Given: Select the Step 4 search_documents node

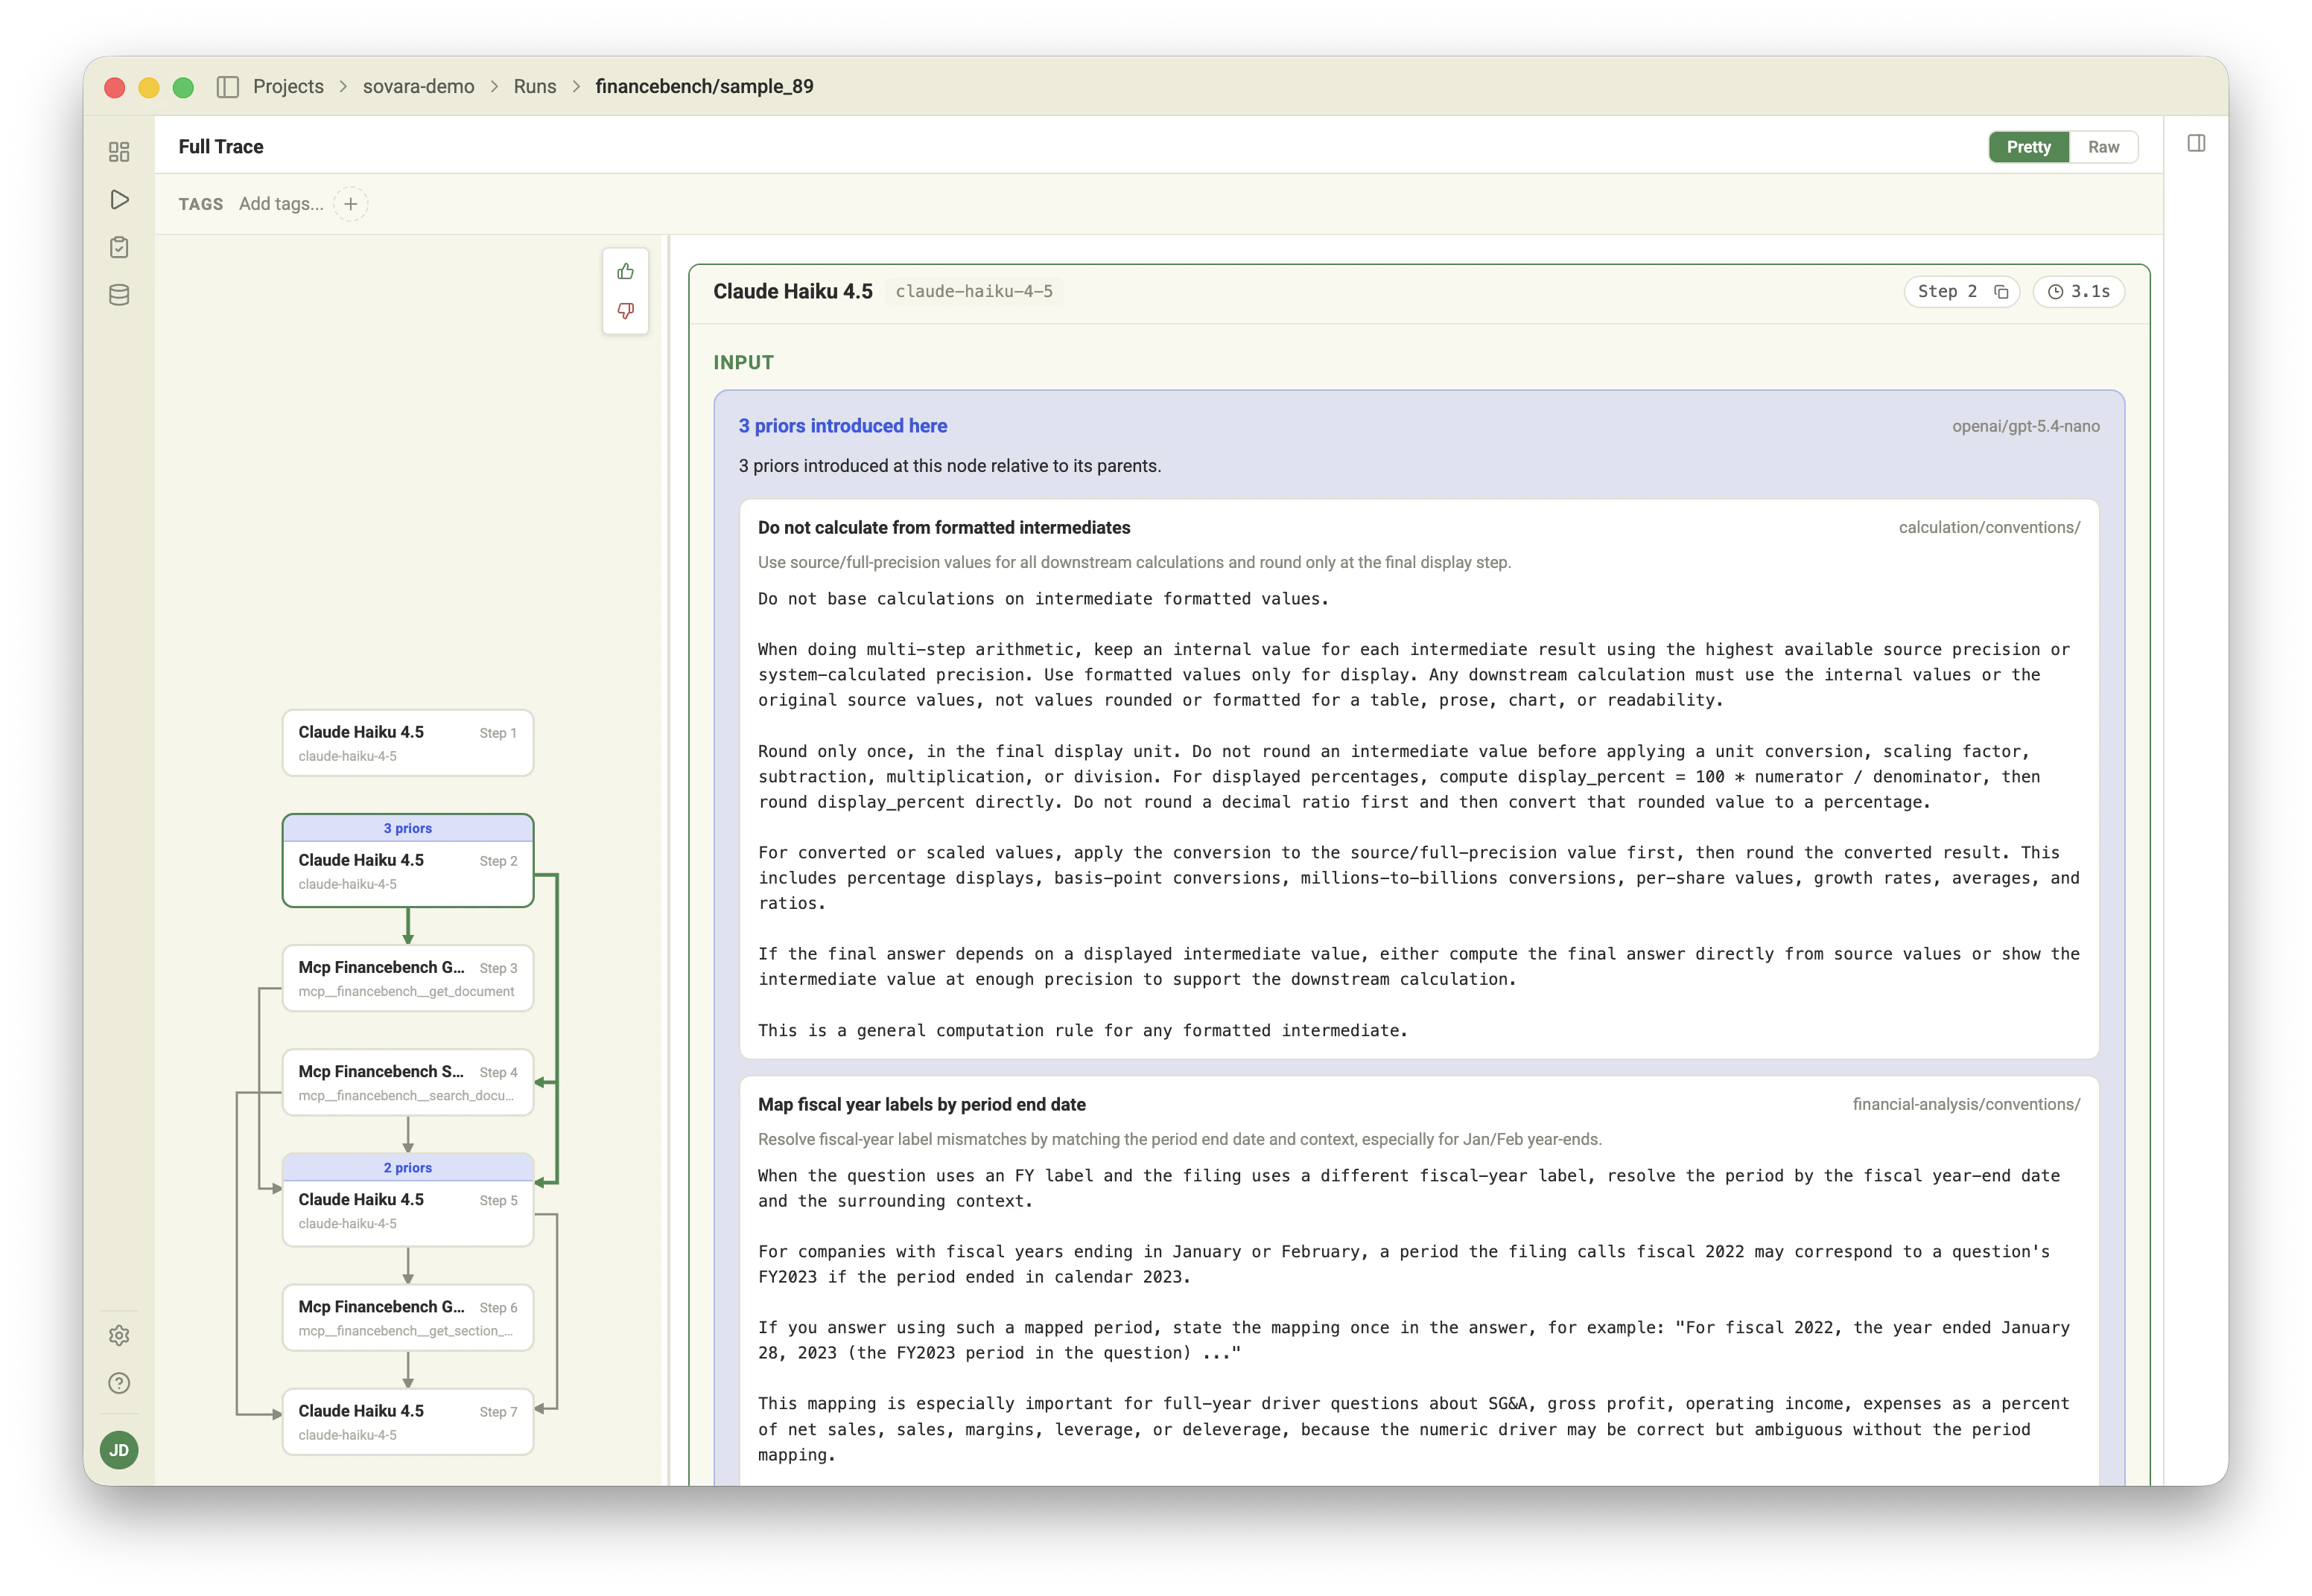Looking at the screenshot, I should click(x=408, y=1083).
